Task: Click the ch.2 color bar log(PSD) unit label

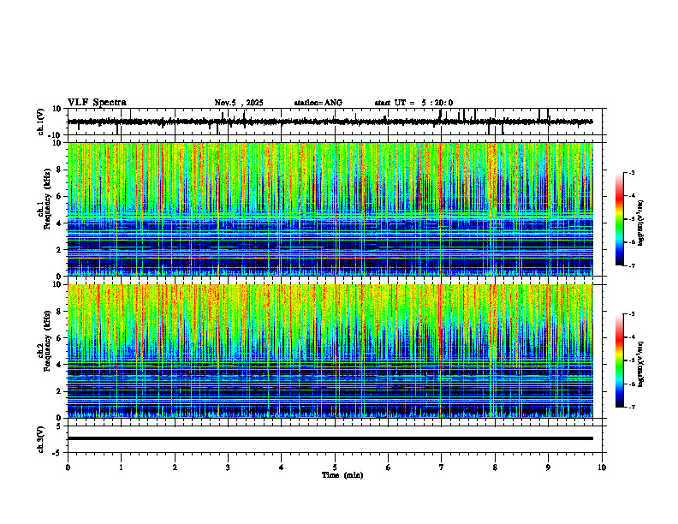Action: click(x=640, y=364)
